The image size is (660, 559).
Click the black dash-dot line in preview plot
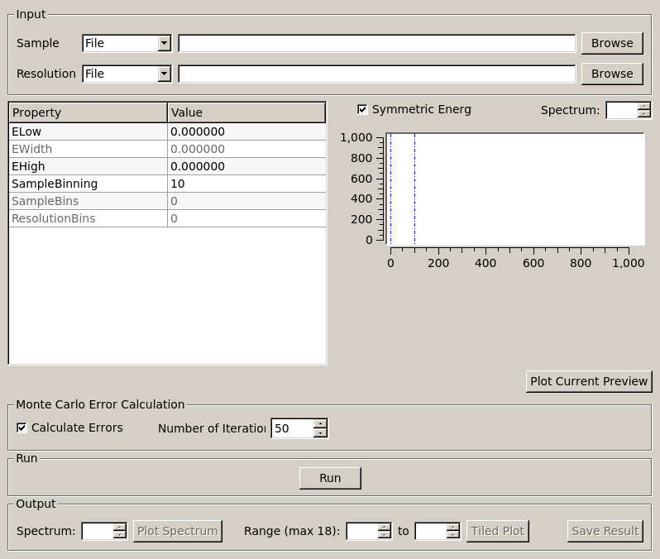(x=414, y=189)
